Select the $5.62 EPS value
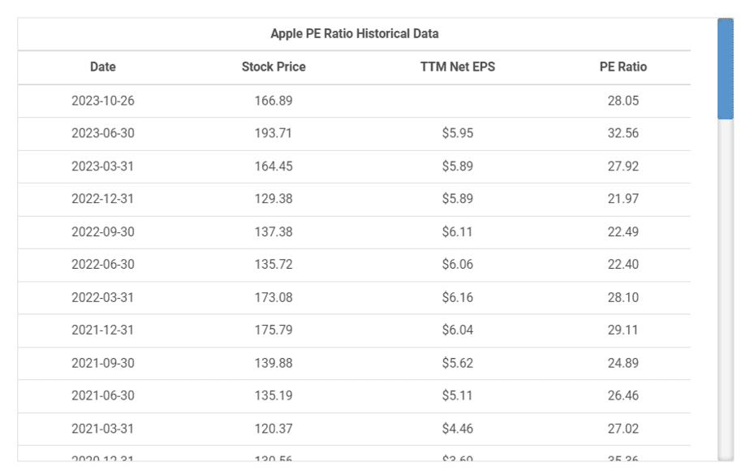 [457, 363]
